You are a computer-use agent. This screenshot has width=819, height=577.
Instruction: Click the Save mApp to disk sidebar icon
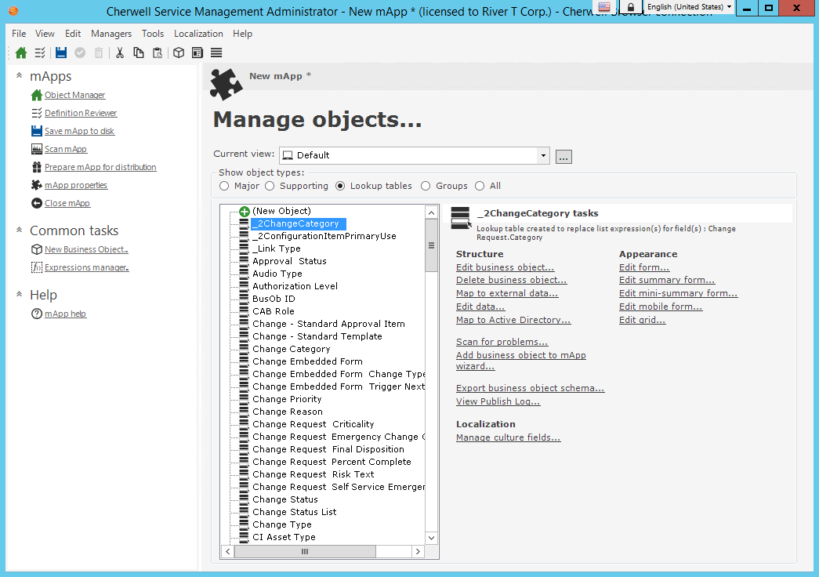[x=37, y=131]
